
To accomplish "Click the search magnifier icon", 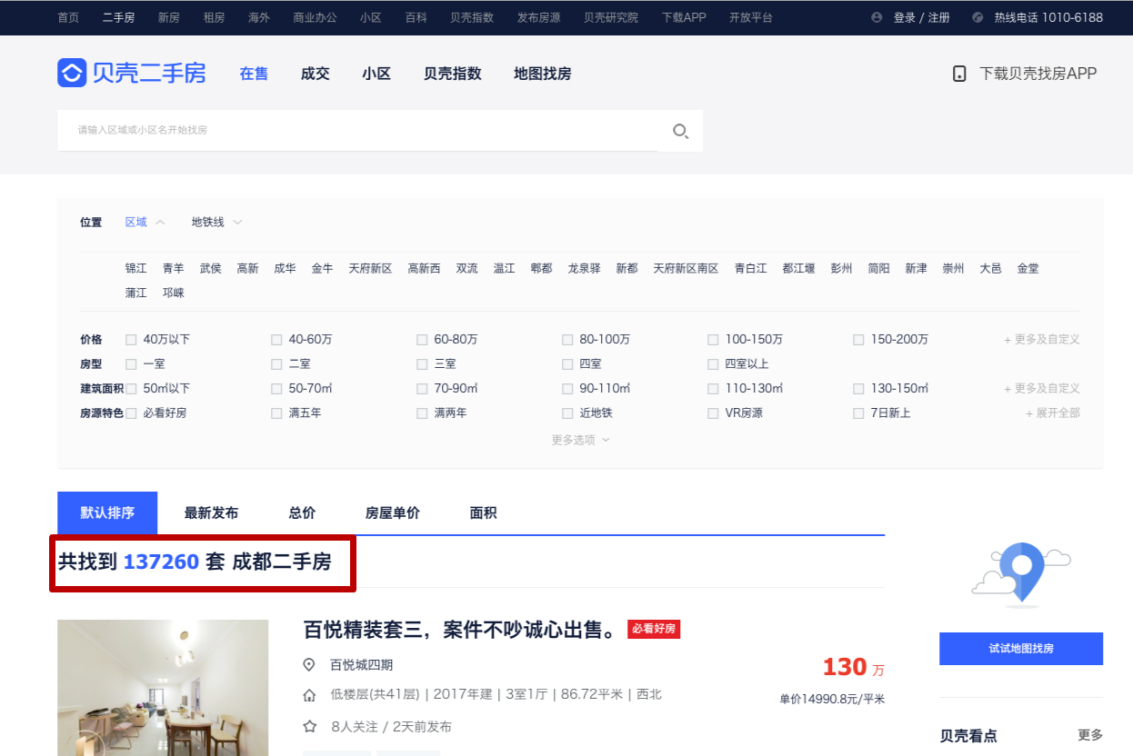I will [x=680, y=131].
